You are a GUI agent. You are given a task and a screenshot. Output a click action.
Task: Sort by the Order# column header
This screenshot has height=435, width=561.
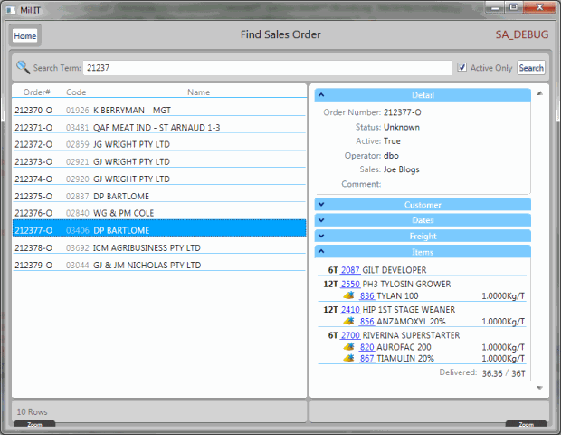point(36,92)
